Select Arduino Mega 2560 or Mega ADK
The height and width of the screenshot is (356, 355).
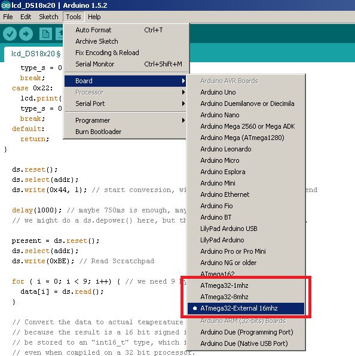246,126
